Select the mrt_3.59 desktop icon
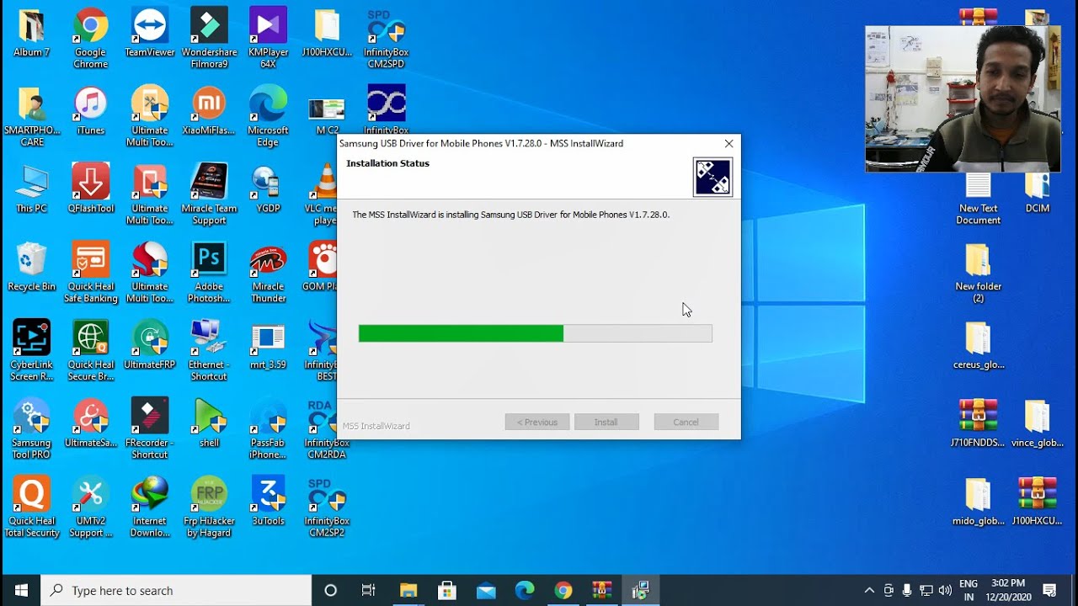Image resolution: width=1078 pixels, height=606 pixels. coord(268,346)
